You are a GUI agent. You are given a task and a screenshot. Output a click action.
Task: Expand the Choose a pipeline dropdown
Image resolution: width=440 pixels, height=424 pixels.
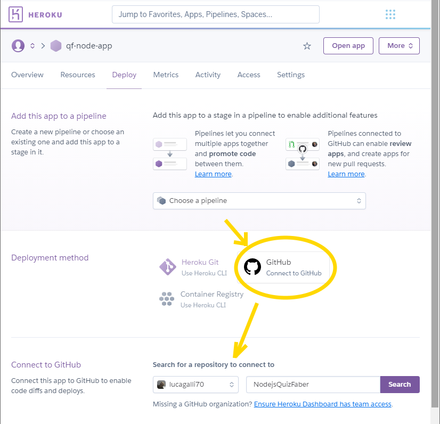[x=259, y=201]
